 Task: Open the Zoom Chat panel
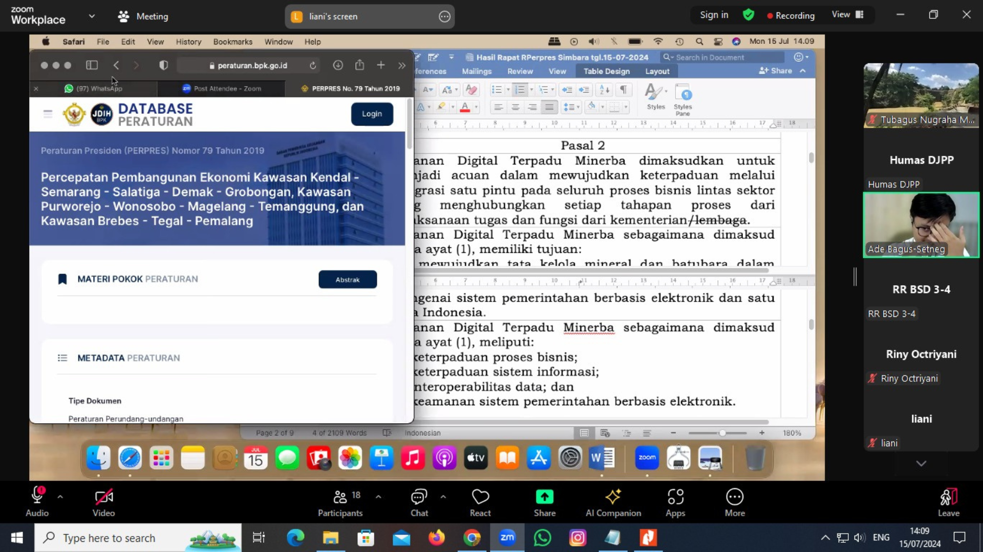(419, 501)
